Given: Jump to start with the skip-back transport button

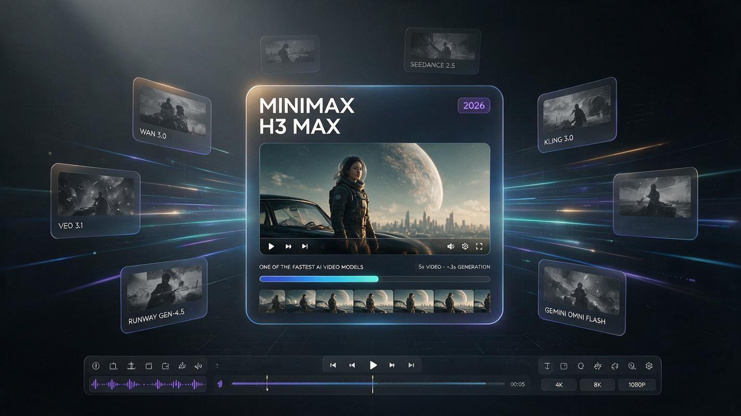Looking at the screenshot, I should 333,366.
